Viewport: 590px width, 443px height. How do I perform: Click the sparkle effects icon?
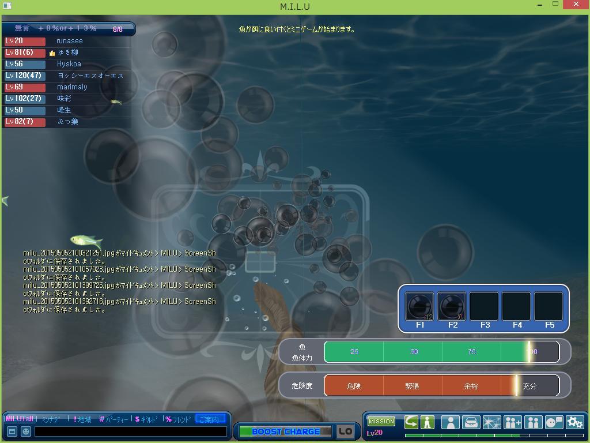pos(491,422)
